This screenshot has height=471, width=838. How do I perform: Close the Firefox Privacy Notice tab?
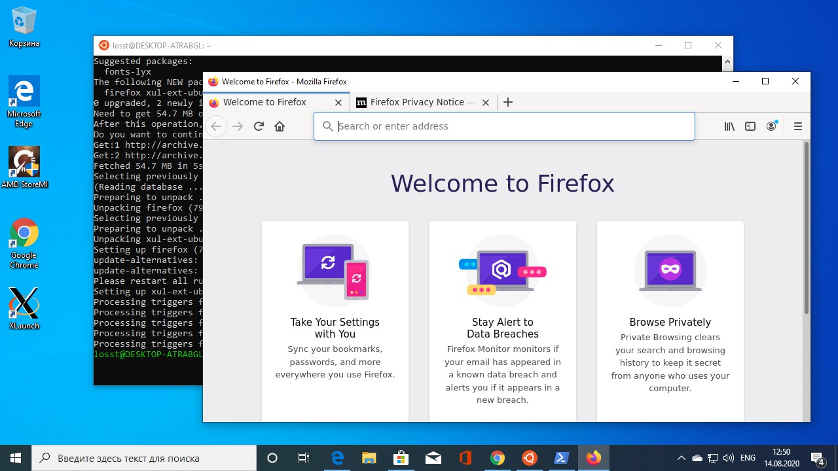click(x=486, y=102)
